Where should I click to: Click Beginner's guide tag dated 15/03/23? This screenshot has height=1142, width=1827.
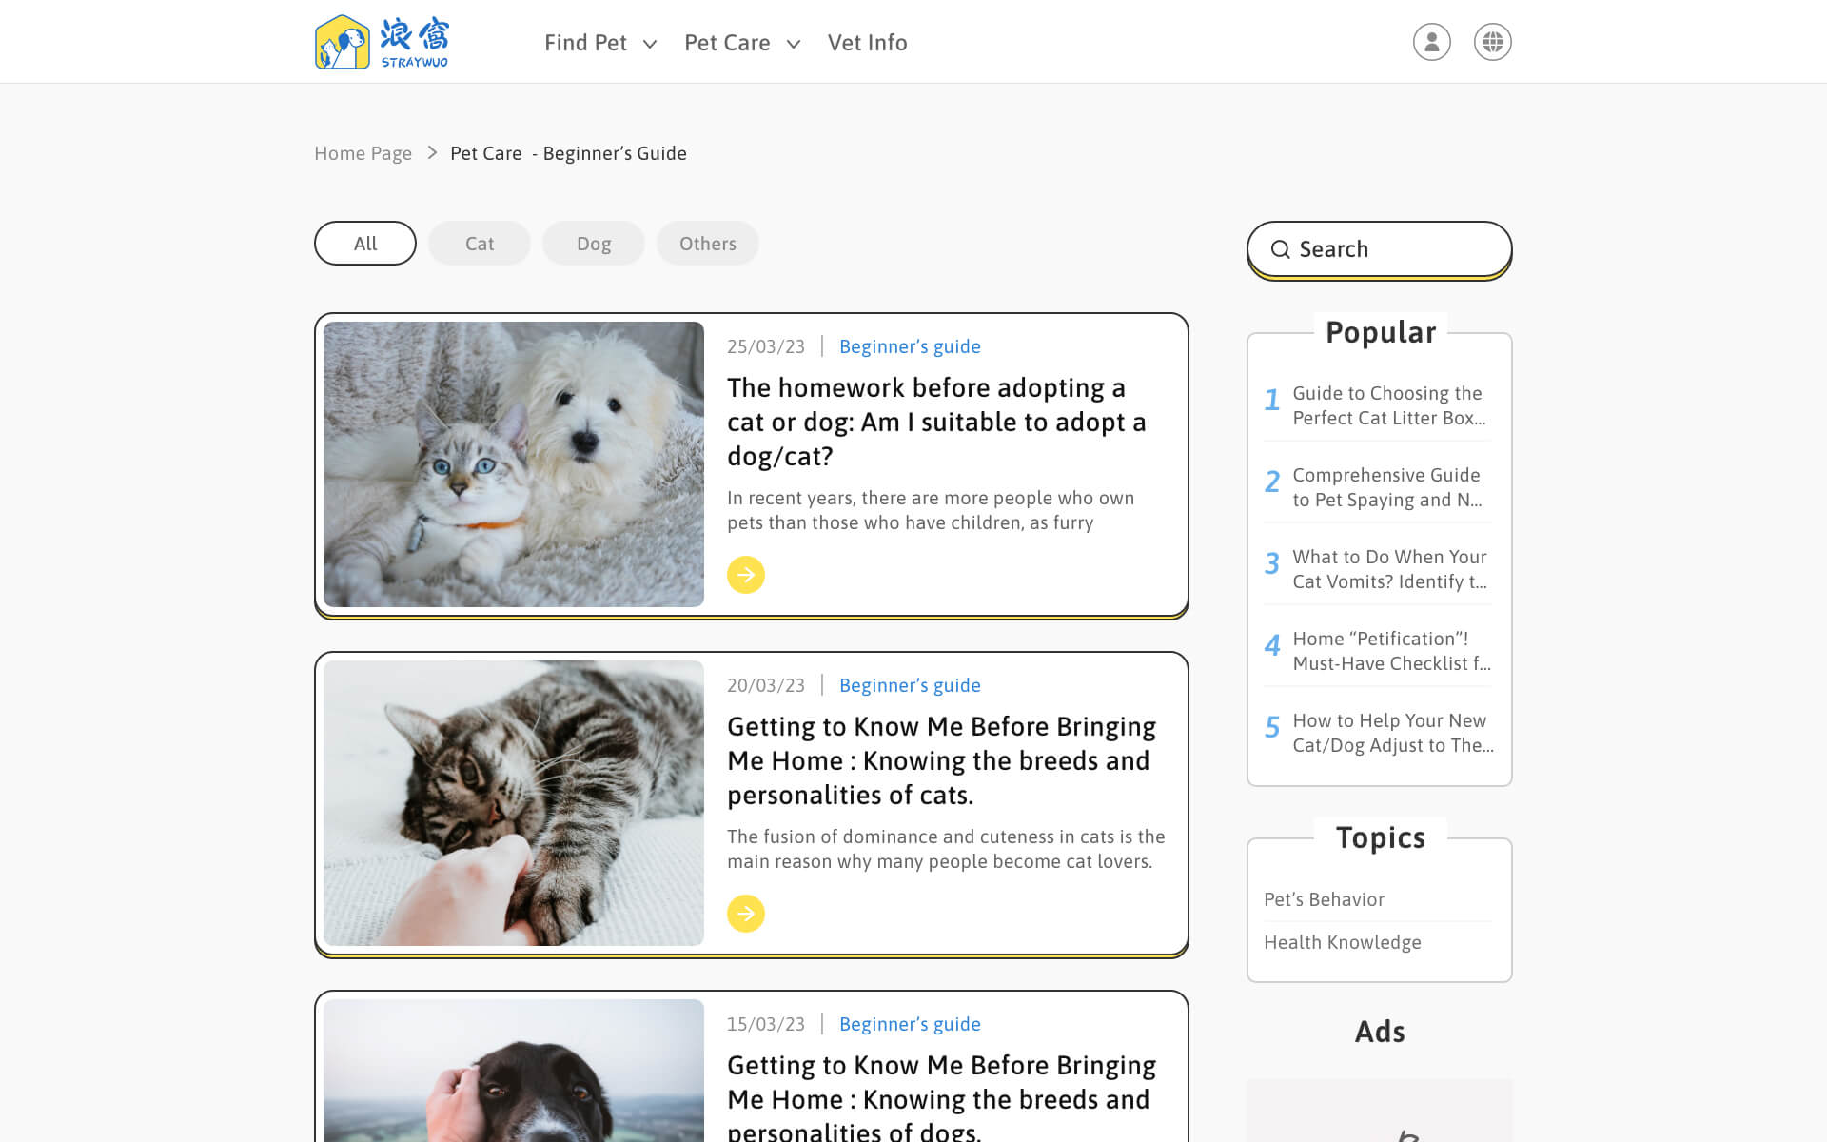tap(910, 1024)
